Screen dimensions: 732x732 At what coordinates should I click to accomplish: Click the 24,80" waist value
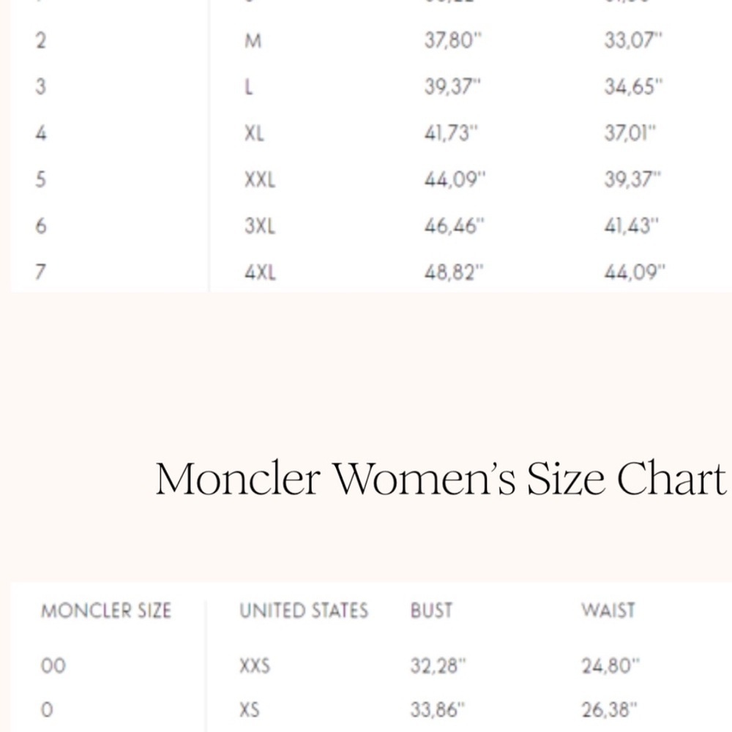(x=610, y=665)
